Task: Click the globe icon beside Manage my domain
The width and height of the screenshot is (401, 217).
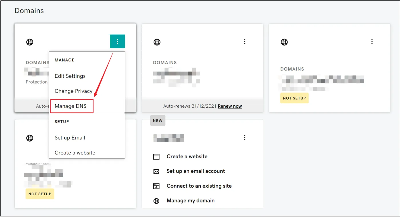Action: point(156,201)
